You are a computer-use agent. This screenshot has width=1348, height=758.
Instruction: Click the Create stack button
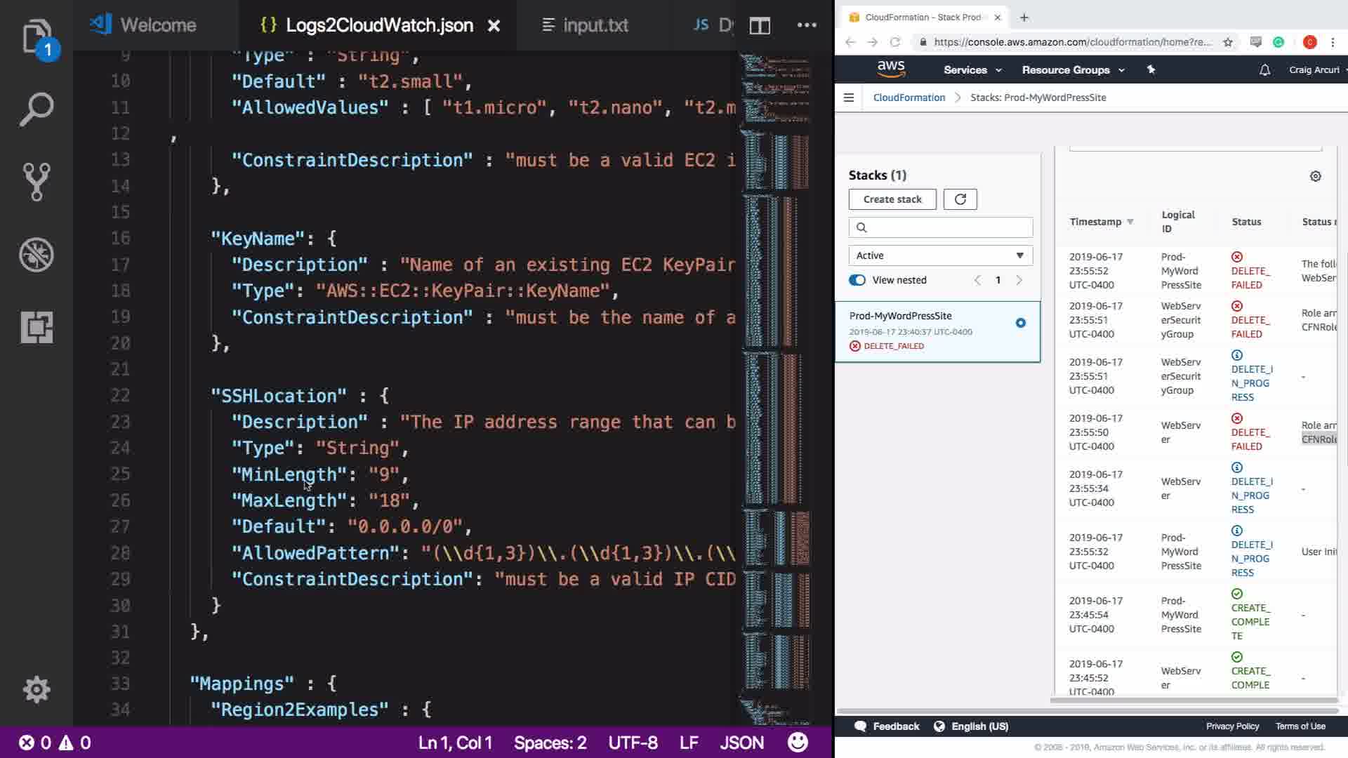tap(892, 199)
